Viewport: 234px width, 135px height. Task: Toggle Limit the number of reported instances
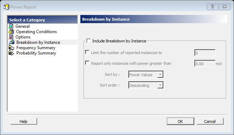click(87, 52)
